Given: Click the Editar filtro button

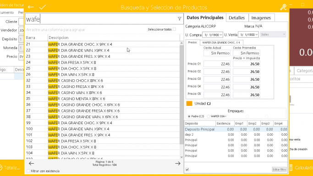Looking at the screenshot, I should 279,170.
